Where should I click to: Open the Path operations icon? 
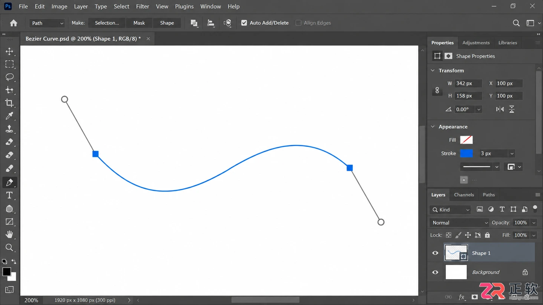(194, 23)
